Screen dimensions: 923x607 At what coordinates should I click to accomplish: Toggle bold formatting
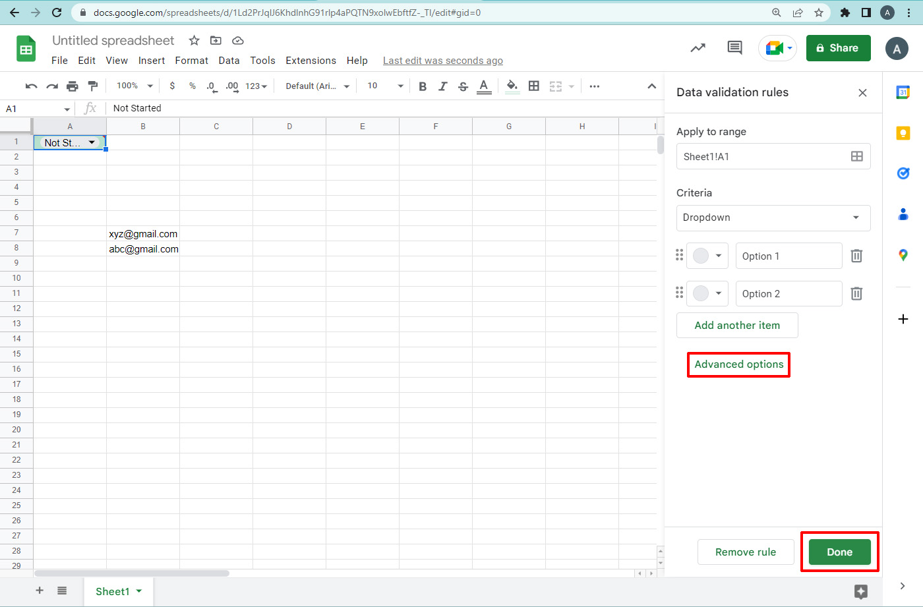coord(423,86)
